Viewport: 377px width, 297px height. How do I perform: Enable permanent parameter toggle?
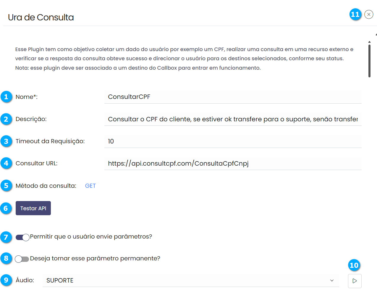pos(22,259)
